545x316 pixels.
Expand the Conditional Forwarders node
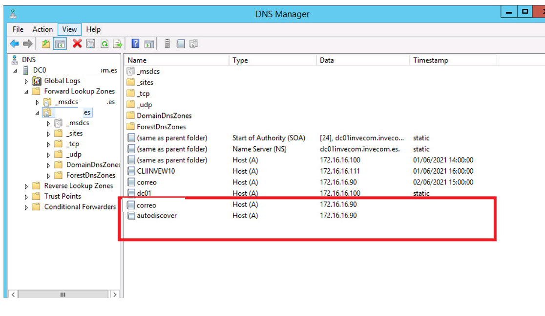[x=26, y=207]
